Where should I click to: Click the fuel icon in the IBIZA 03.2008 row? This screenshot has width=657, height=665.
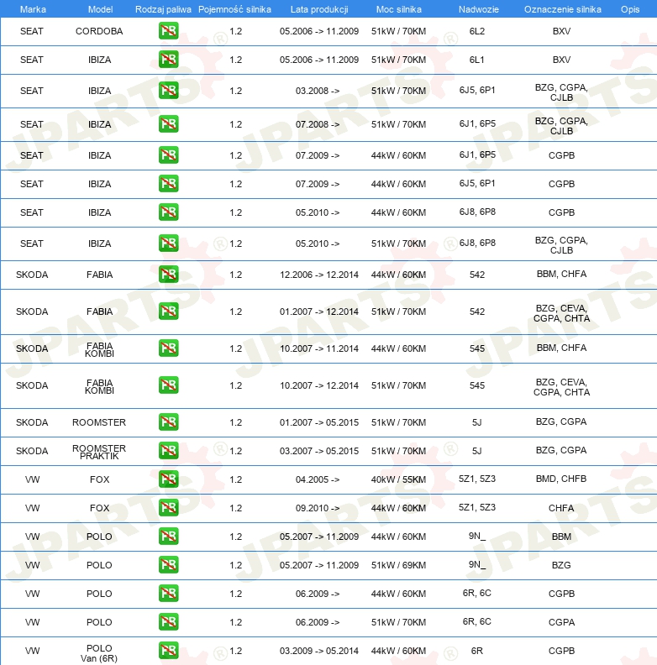pyautogui.click(x=169, y=91)
